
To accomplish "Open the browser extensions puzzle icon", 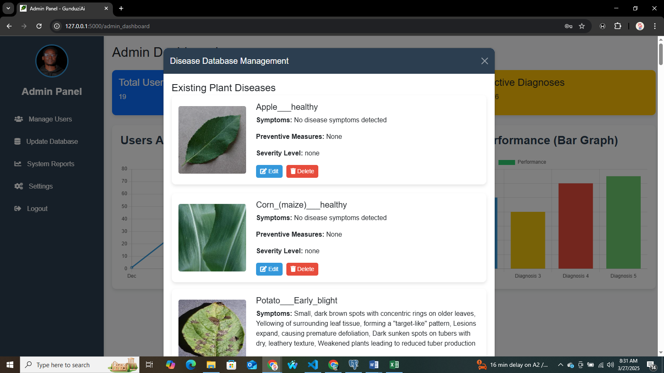I will 618,26.
